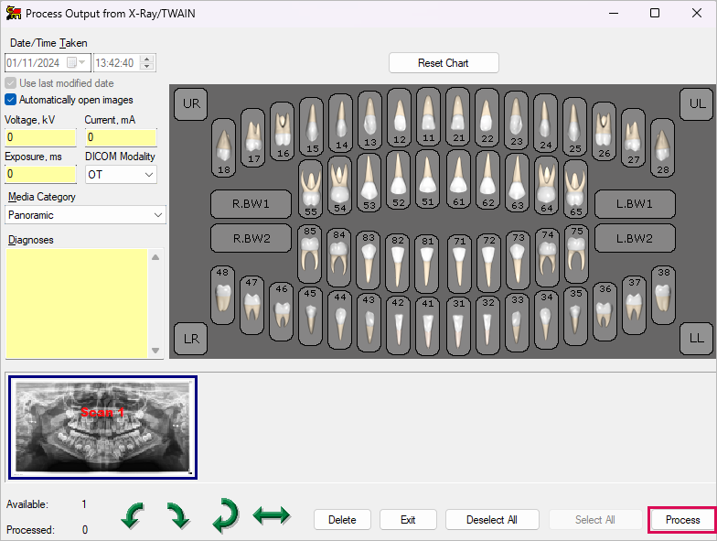Image resolution: width=717 pixels, height=541 pixels.
Task: Select lower tooth 38 in the chart
Action: [664, 294]
